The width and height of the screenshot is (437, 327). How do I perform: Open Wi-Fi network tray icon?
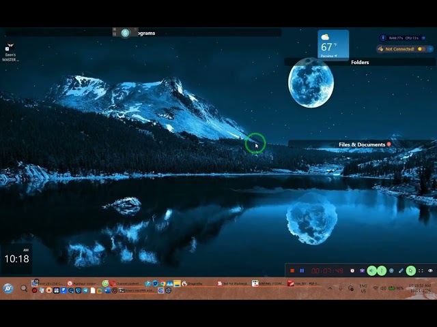click(376, 288)
